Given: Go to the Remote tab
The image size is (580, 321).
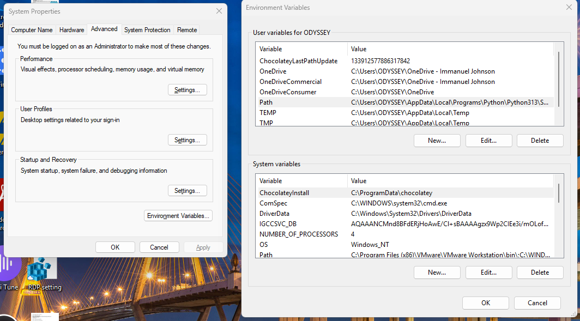Looking at the screenshot, I should pos(186,30).
